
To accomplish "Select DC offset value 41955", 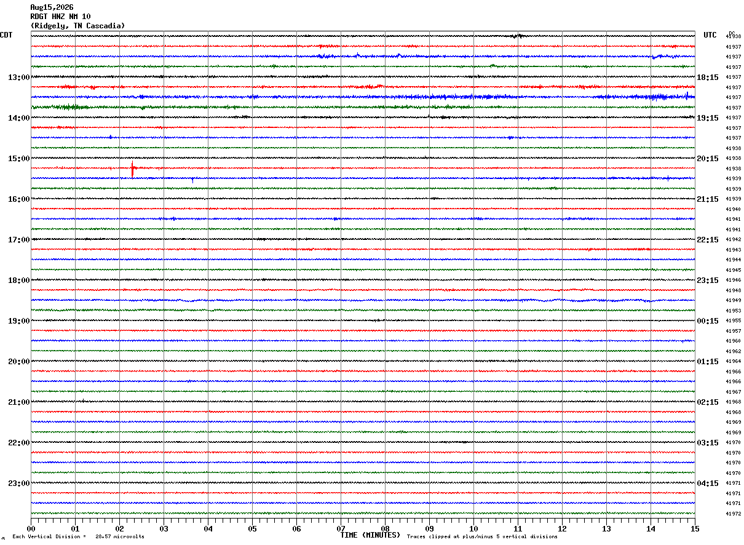I will pos(734,321).
